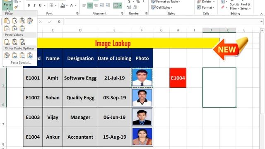The image size is (265, 149).
Task: Select Transpose paste icon
Action: tap(22, 29)
